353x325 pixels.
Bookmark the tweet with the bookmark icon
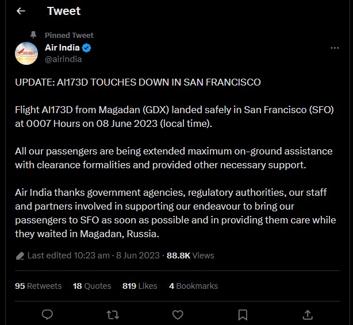[243, 315]
